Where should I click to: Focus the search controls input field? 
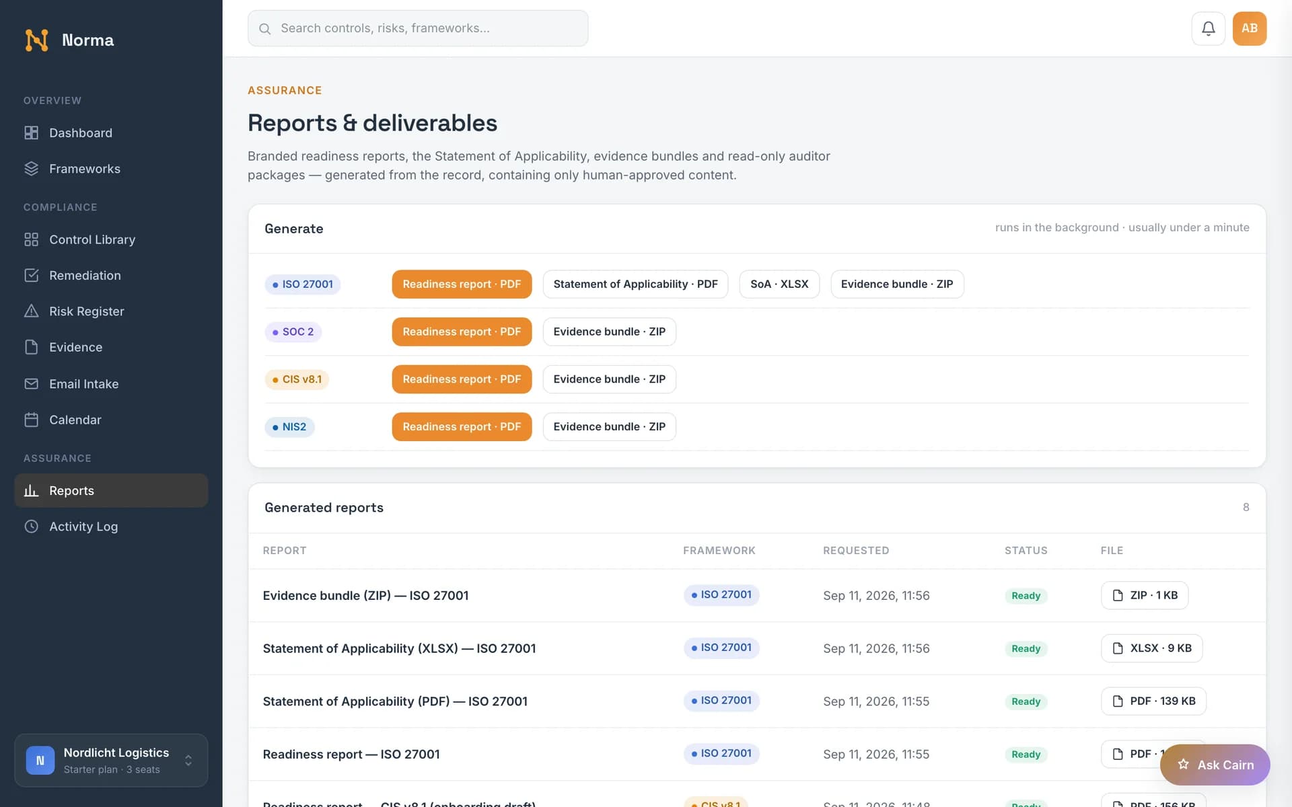coord(418,28)
